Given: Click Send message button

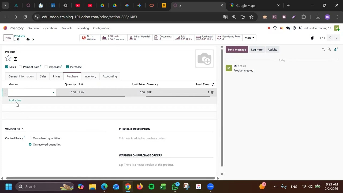Looking at the screenshot, I should tap(237, 50).
